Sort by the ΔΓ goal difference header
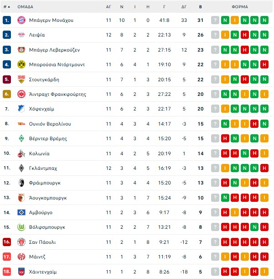 pos(184,7)
